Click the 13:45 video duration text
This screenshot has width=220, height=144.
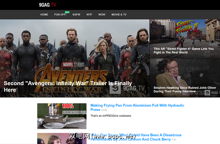coord(104,110)
